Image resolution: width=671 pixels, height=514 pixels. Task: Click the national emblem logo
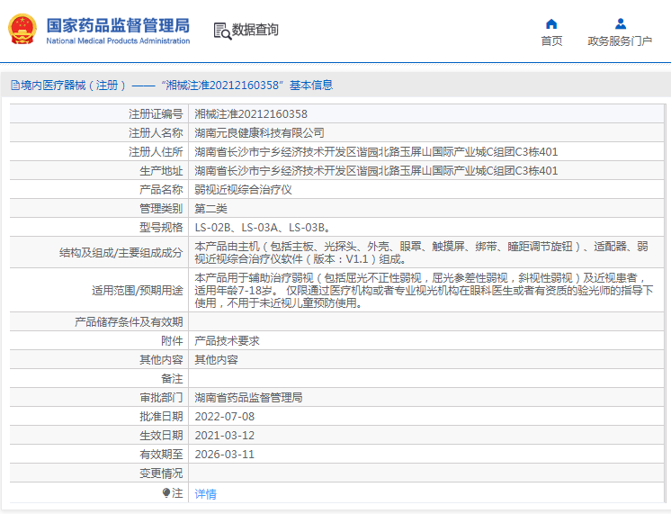click(22, 29)
